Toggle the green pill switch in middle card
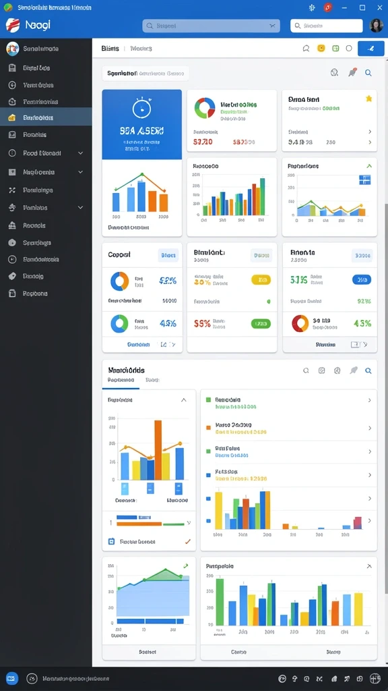The height and width of the screenshot is (691, 388). pos(261,324)
